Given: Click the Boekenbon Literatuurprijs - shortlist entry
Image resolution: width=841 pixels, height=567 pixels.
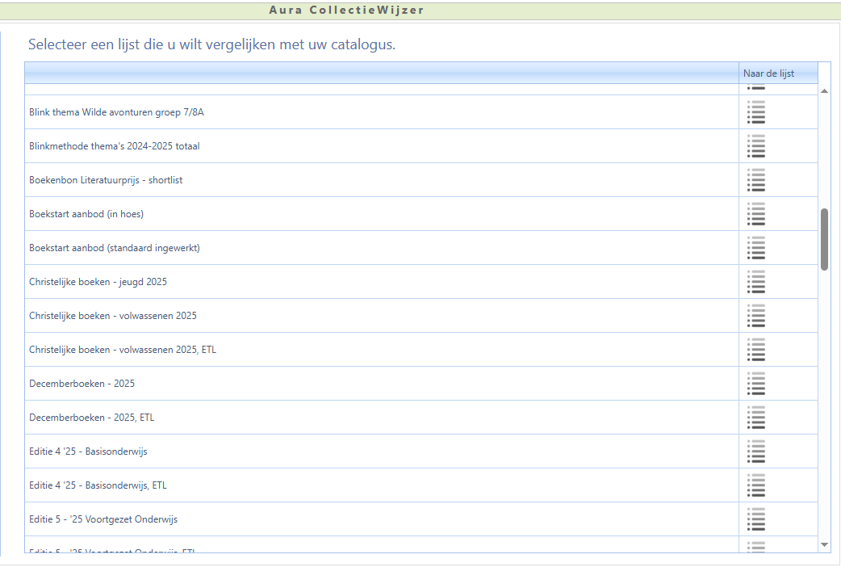Looking at the screenshot, I should 106,180.
